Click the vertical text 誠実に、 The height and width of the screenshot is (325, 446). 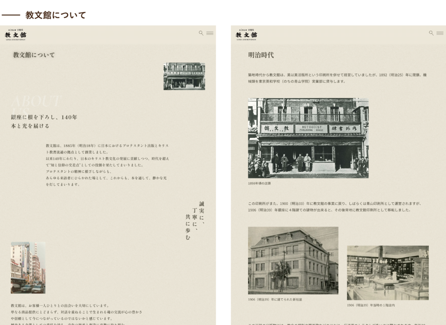coord(202,214)
